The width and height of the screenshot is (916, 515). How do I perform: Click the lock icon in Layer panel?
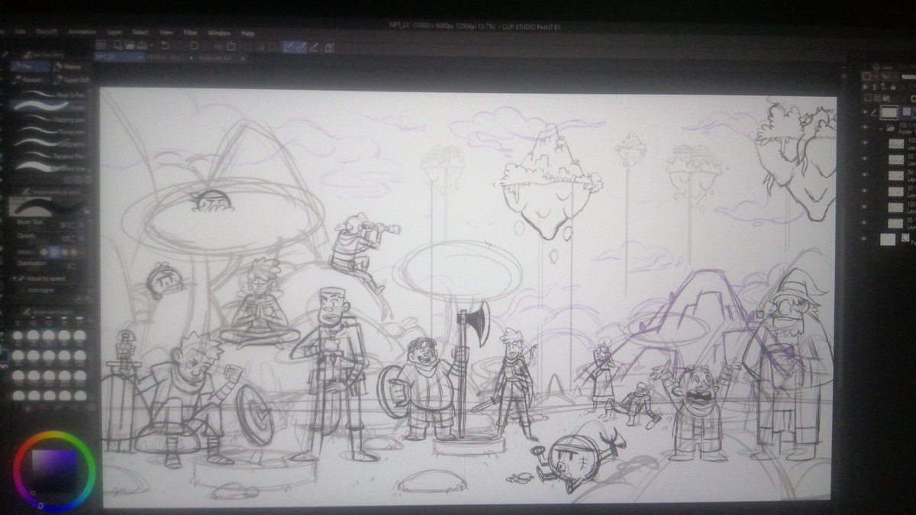(892, 86)
